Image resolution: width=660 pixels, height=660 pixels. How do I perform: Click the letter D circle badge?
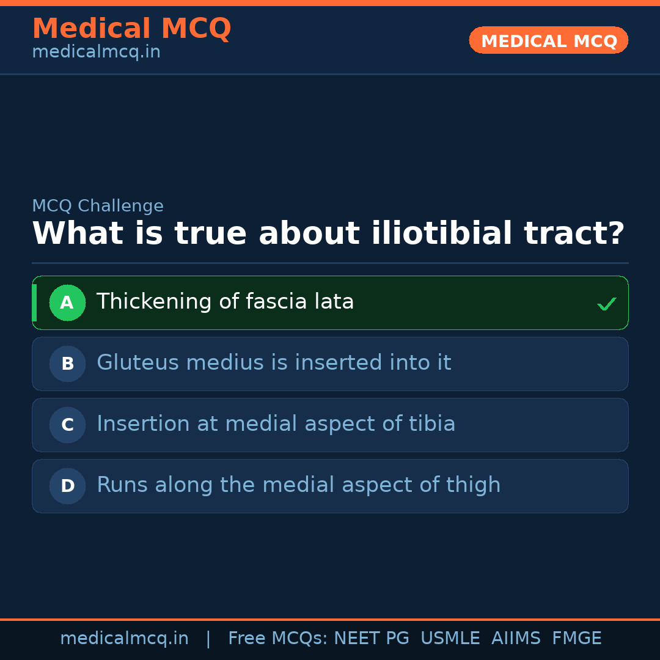tap(67, 486)
